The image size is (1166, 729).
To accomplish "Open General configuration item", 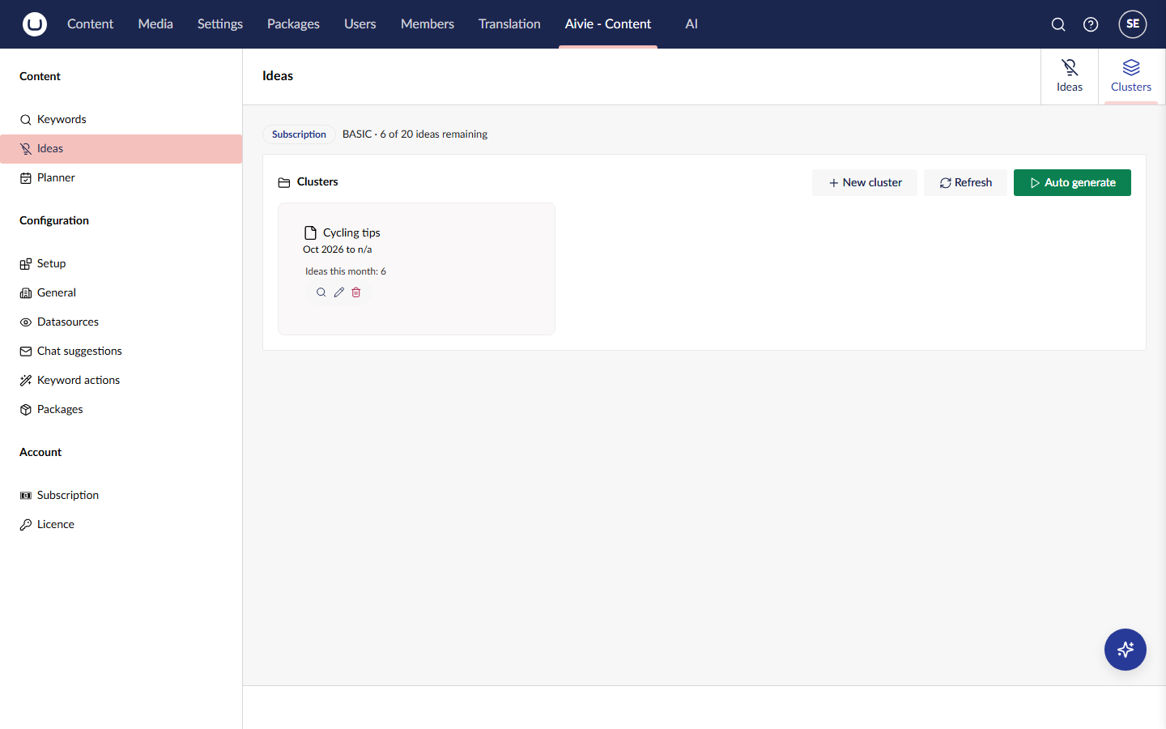I will (121, 292).
